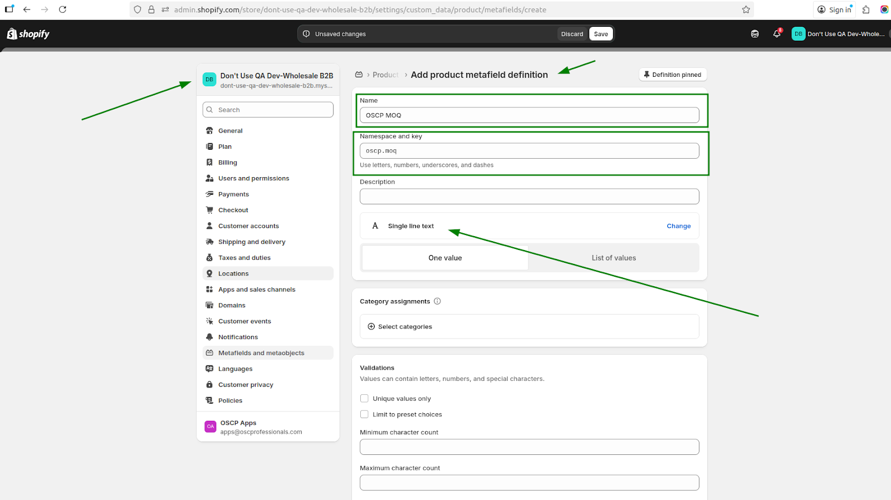This screenshot has width=891, height=500.
Task: Open the notifications bell icon
Action: point(776,34)
